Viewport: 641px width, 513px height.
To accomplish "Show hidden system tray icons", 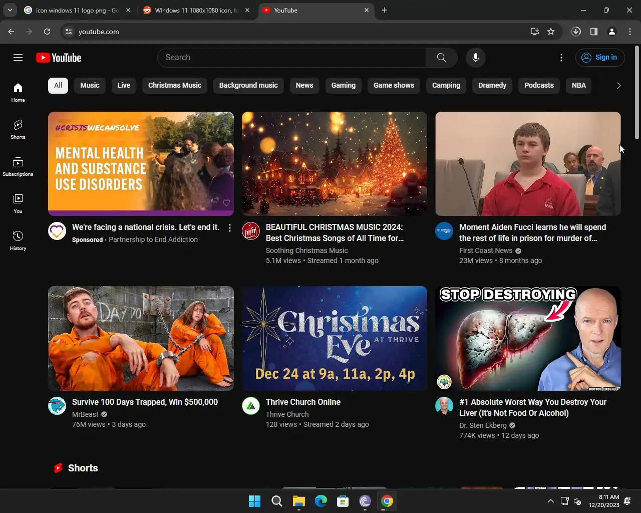I will [550, 501].
